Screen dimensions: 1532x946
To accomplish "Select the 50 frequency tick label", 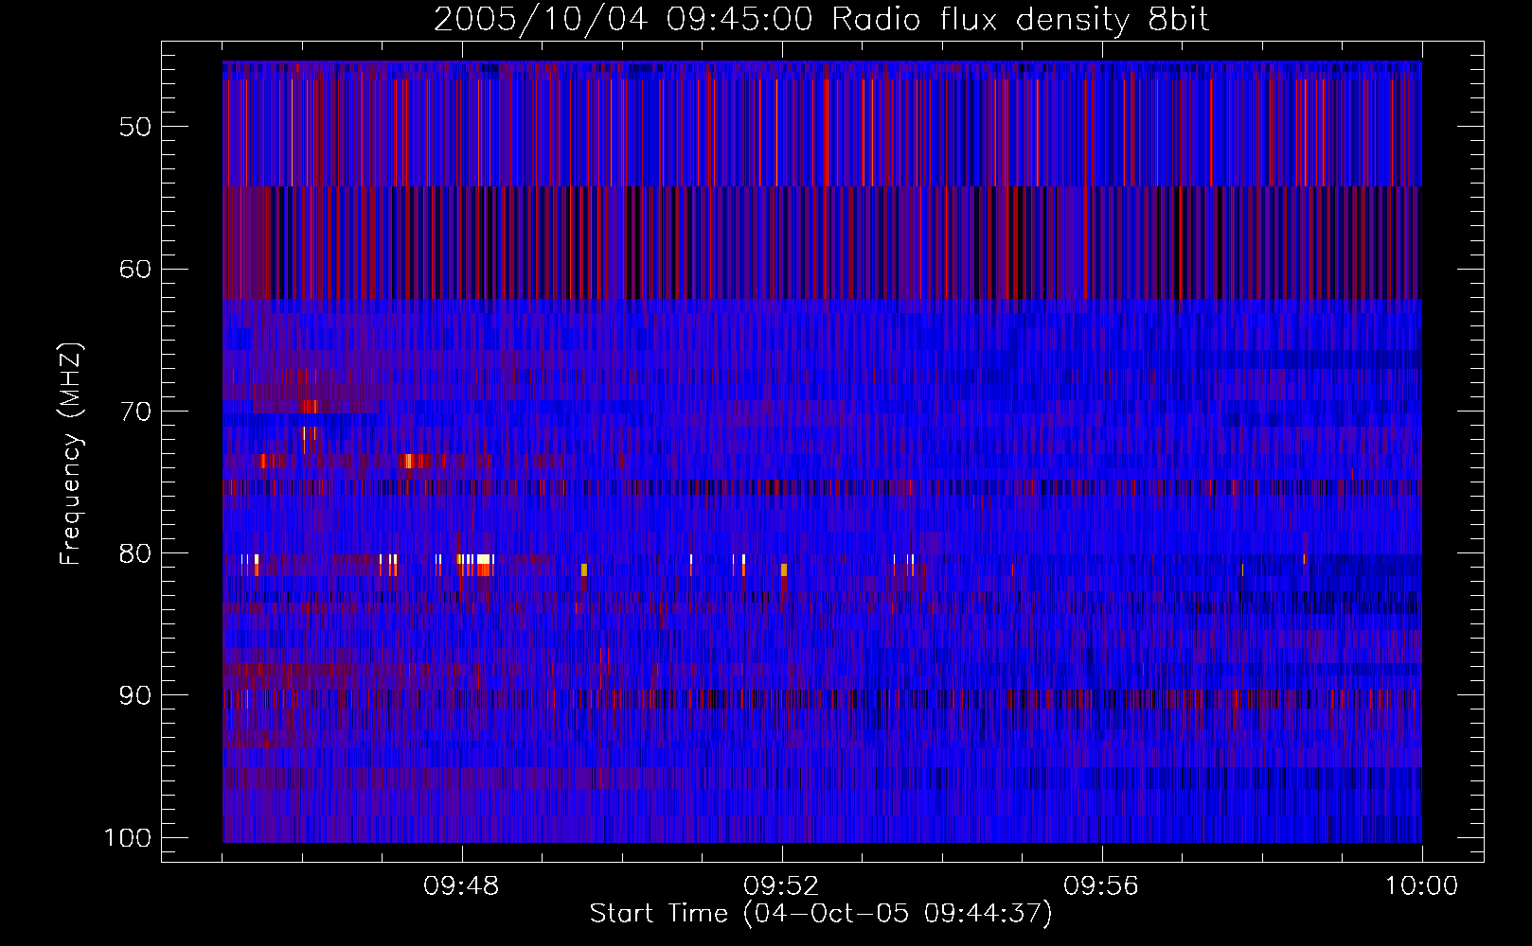I will coord(135,127).
